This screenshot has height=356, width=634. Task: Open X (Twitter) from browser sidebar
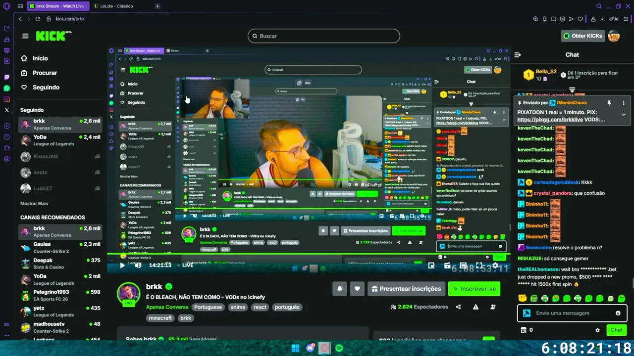click(x=6, y=110)
